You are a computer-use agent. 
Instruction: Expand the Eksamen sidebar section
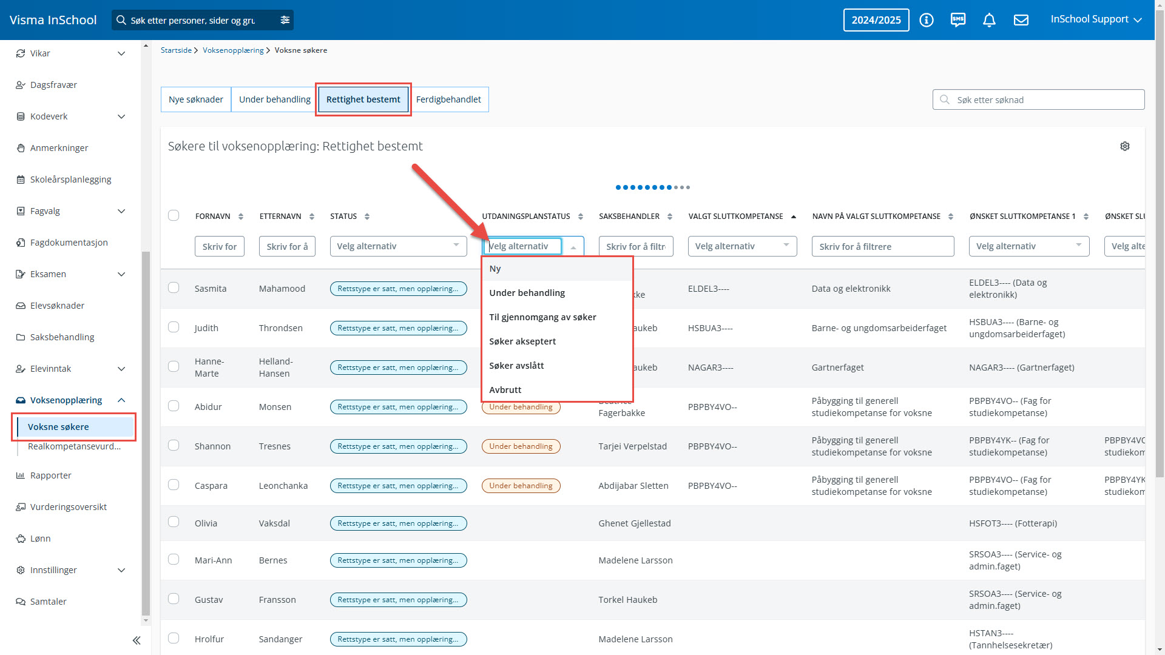click(121, 274)
